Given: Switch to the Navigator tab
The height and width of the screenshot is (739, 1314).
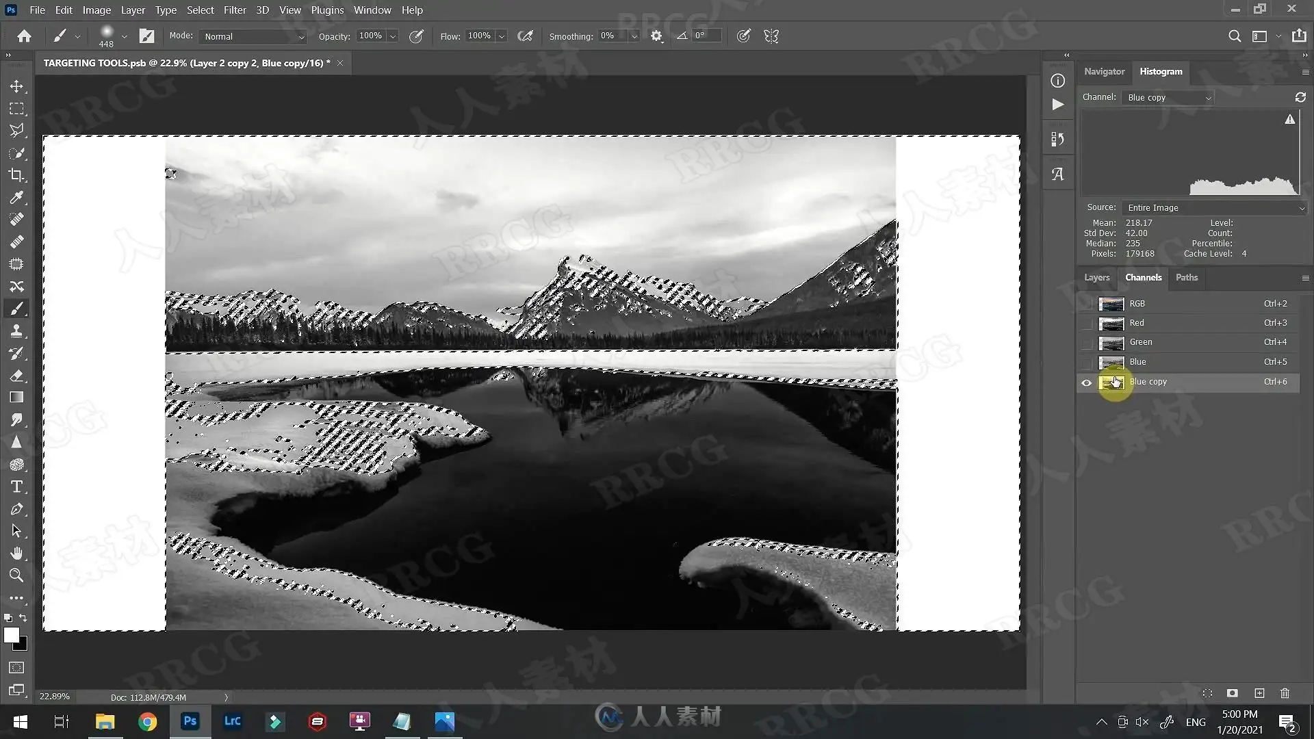Looking at the screenshot, I should 1104,71.
